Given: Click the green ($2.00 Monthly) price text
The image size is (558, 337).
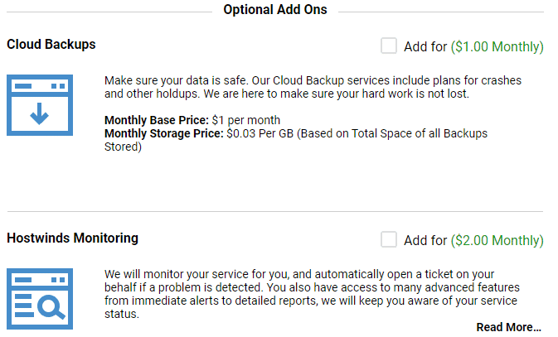Looking at the screenshot, I should (497, 240).
